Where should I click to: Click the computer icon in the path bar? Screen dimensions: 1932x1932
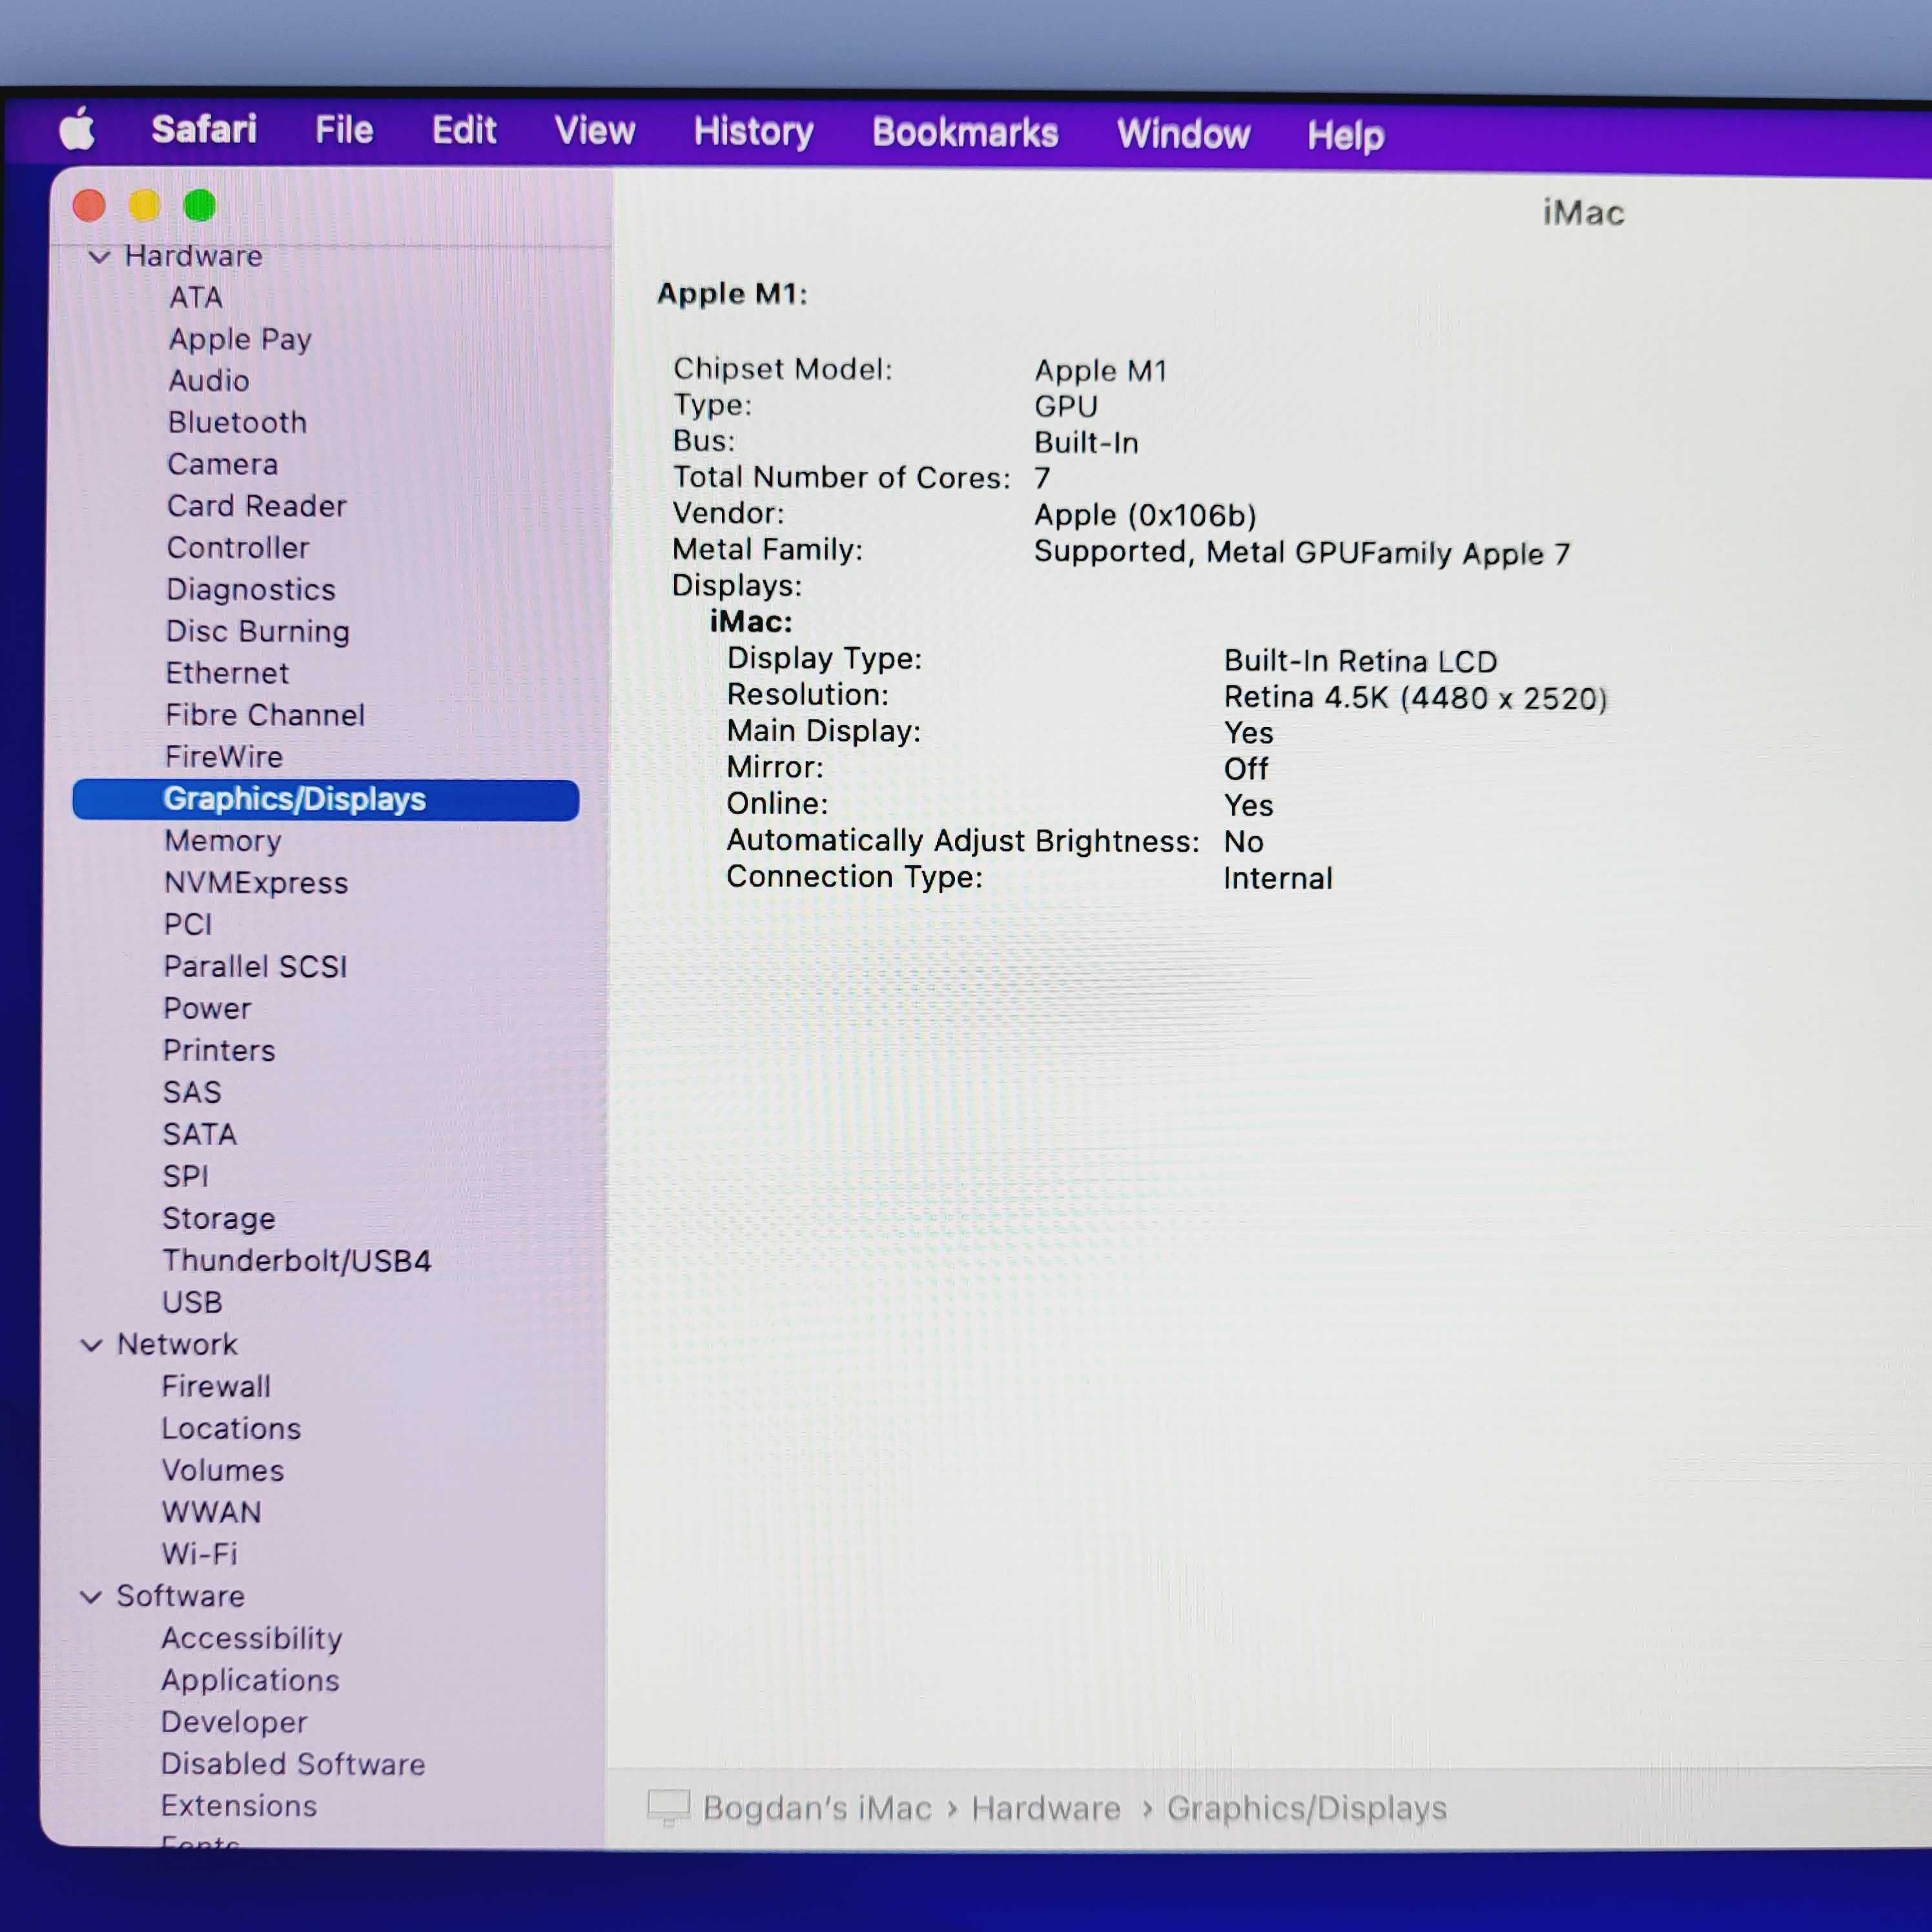(x=669, y=1807)
